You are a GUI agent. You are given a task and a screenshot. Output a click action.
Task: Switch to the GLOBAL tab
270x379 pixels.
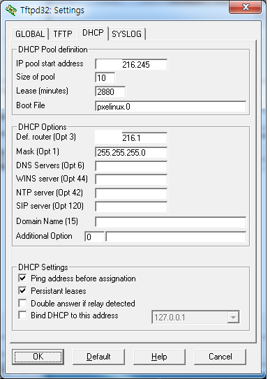(x=30, y=34)
